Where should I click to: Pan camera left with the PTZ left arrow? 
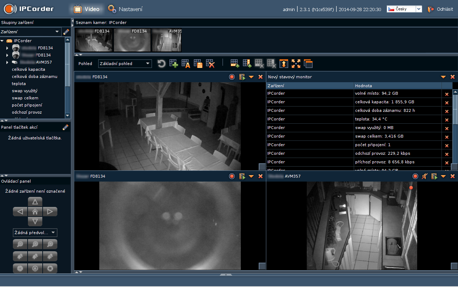tap(20, 212)
